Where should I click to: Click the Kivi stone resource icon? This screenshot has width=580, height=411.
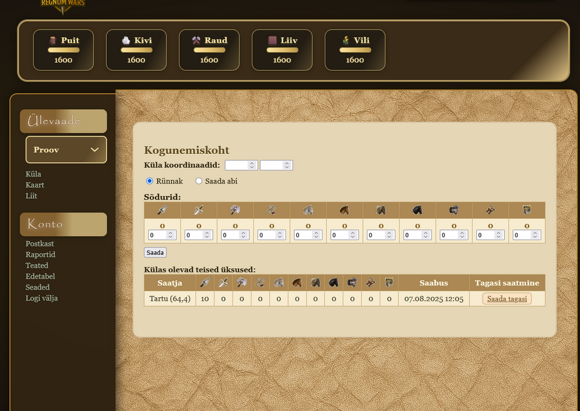click(125, 41)
